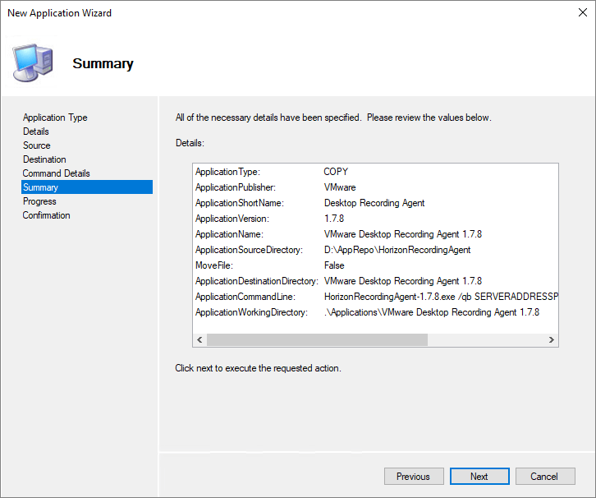Cancel the wizard

[x=543, y=477]
